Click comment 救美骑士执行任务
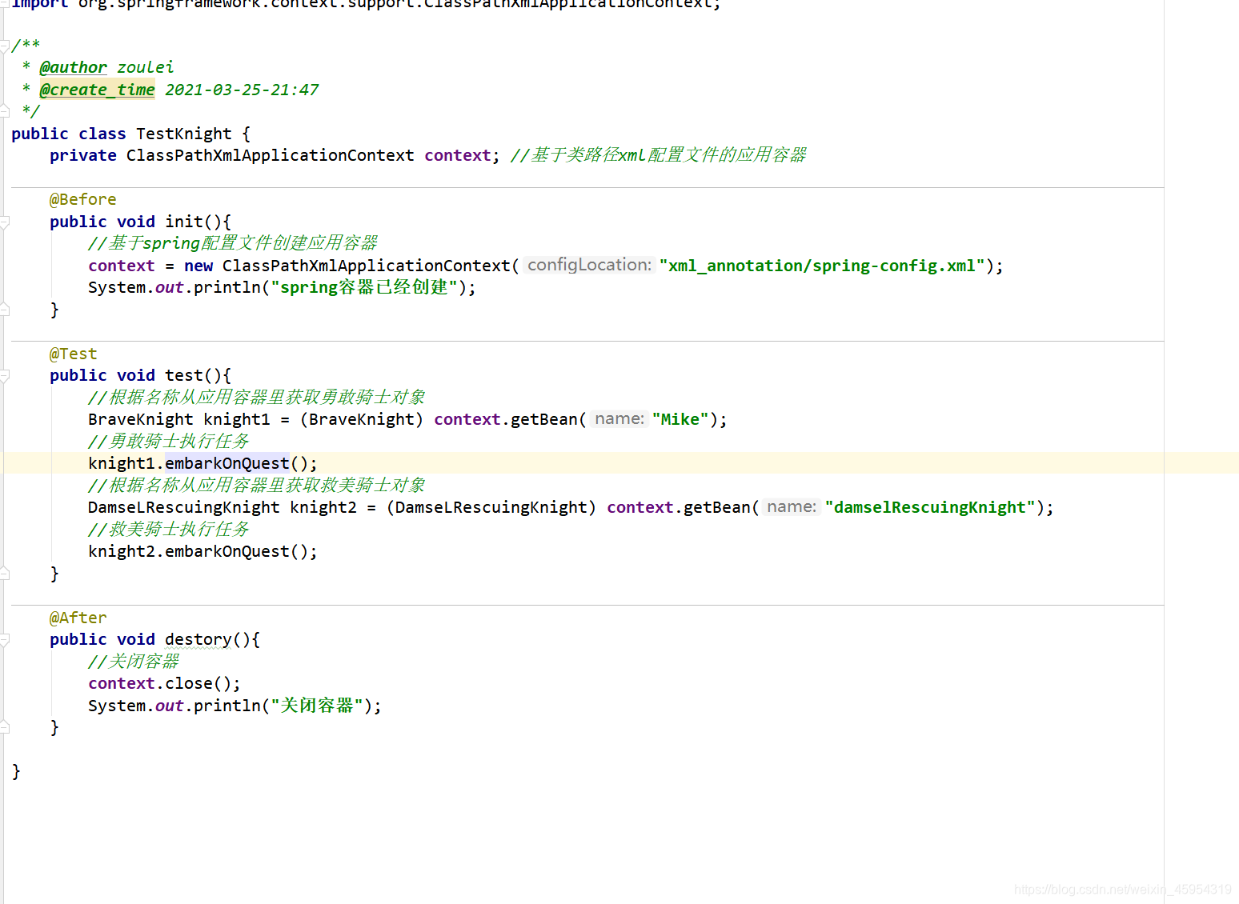The image size is (1239, 904). 169,530
